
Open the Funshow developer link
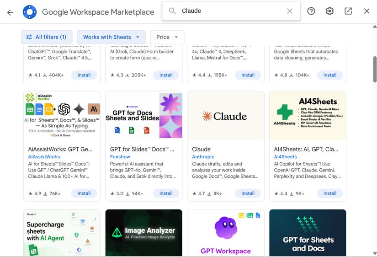[120, 157]
